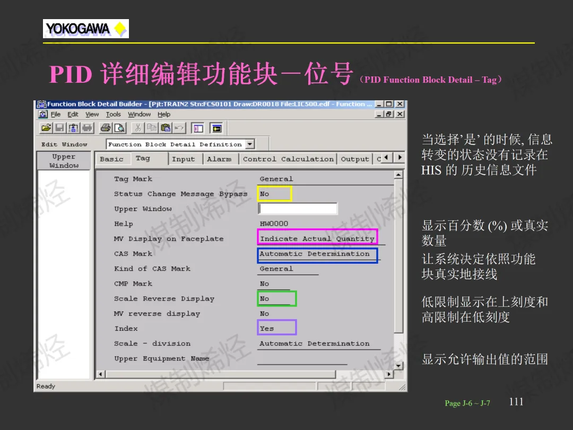
Task: Click the Paste clipboard icon
Action: (x=166, y=128)
